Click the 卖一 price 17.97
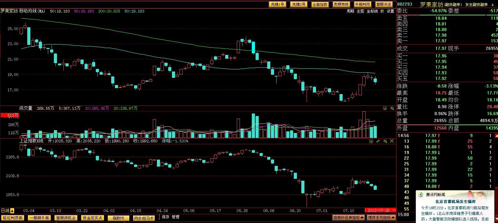 pyautogui.click(x=441, y=41)
